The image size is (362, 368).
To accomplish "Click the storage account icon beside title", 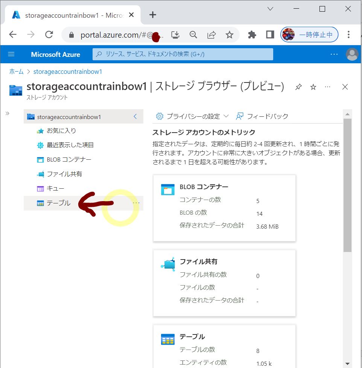I will (x=16, y=91).
